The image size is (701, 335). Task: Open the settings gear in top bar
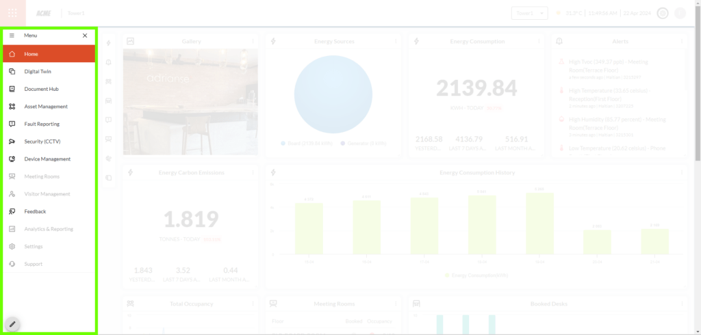pos(662,13)
